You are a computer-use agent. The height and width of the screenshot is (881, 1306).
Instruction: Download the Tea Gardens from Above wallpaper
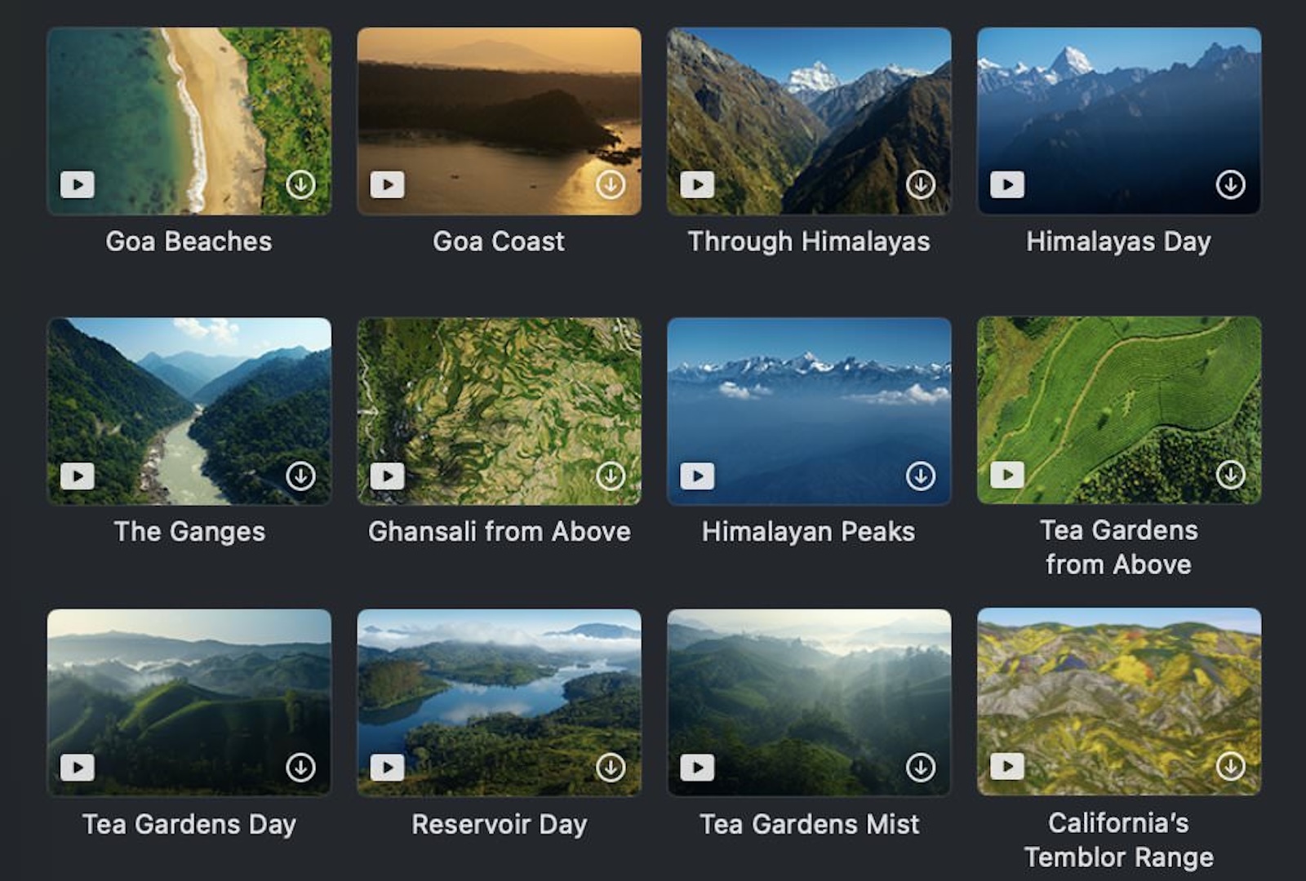(1229, 476)
